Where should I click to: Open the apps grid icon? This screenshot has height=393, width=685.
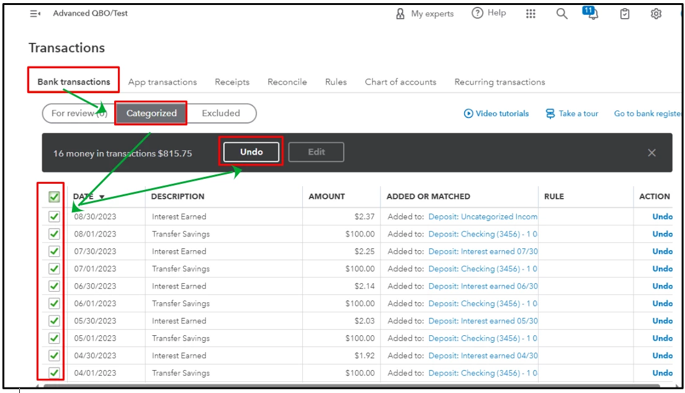(x=531, y=14)
